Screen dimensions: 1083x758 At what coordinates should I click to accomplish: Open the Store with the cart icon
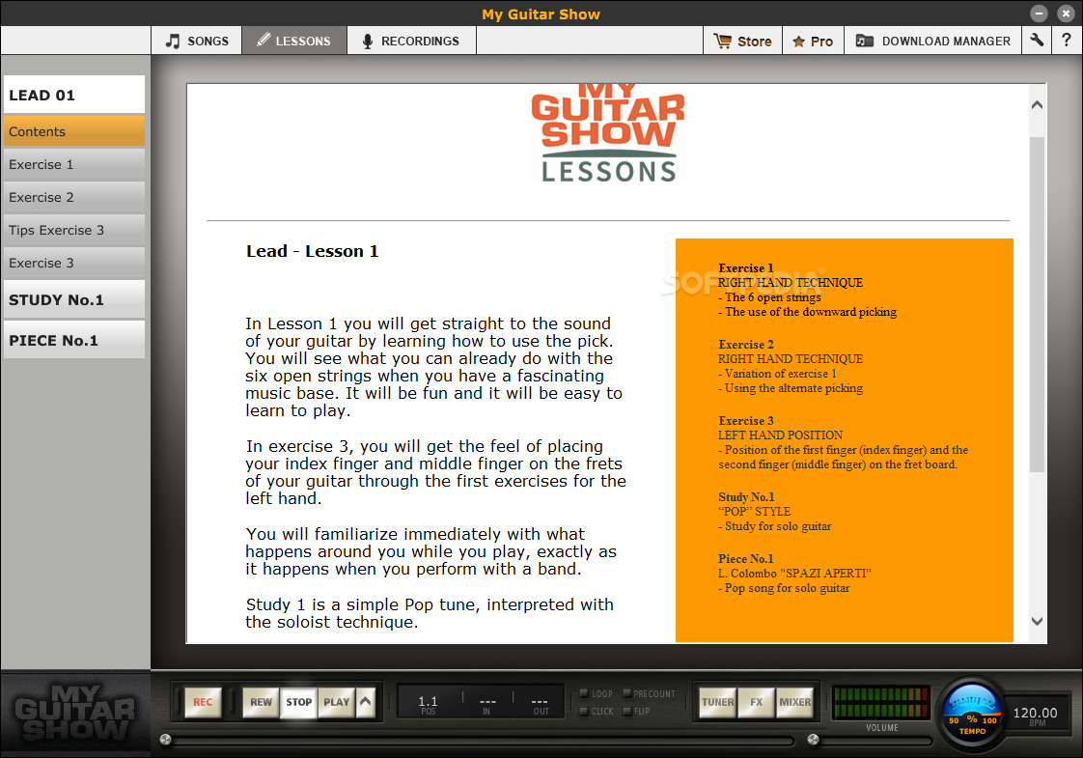(742, 41)
